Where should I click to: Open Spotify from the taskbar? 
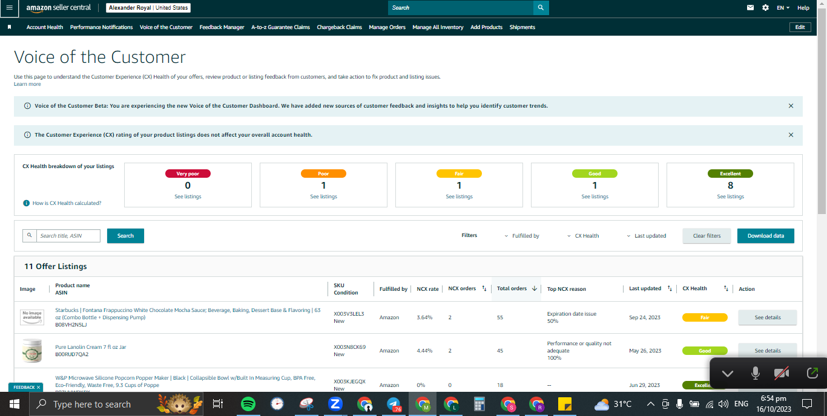click(x=248, y=404)
